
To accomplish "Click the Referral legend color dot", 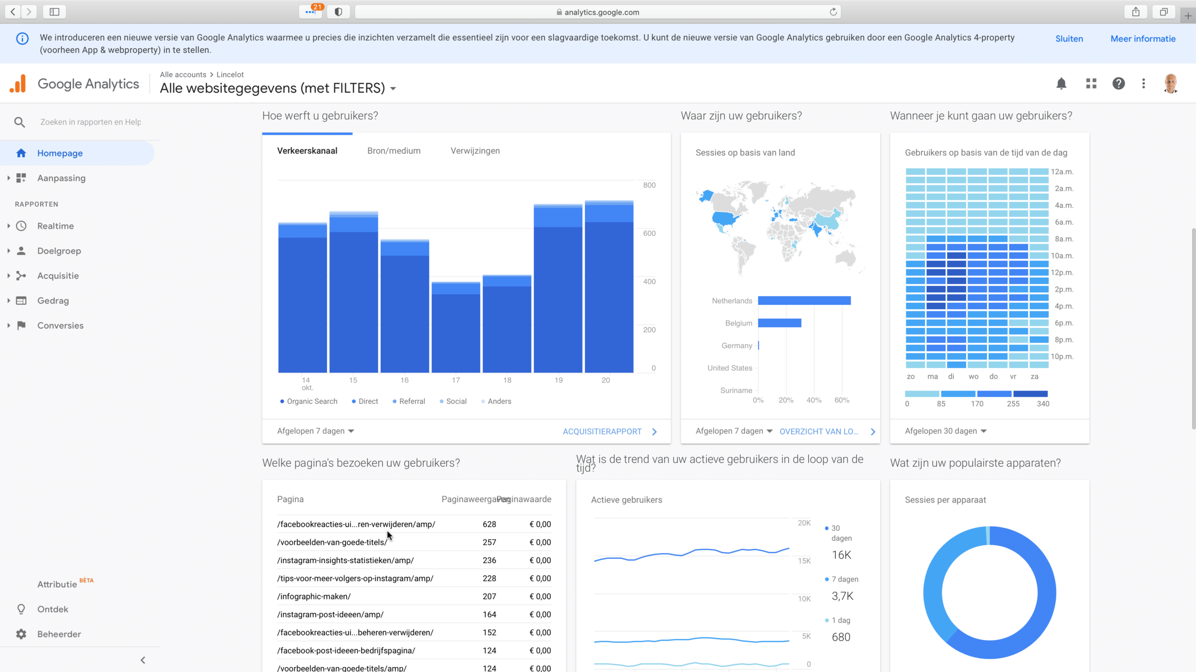I will (395, 401).
